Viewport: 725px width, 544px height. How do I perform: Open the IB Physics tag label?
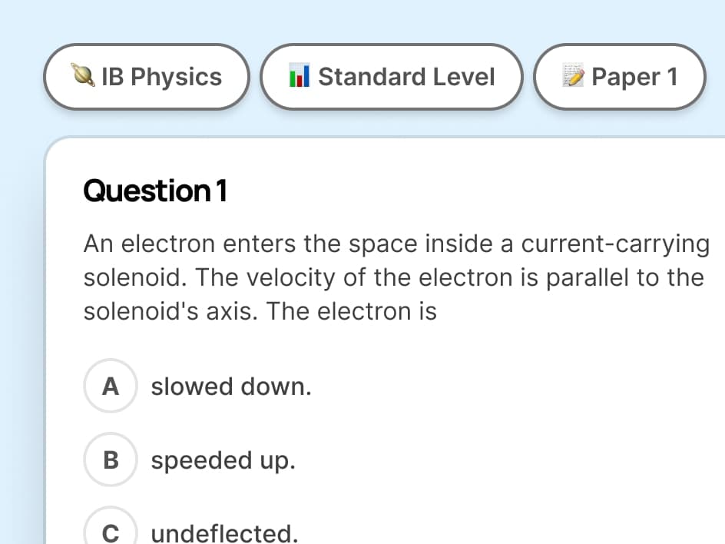click(x=161, y=77)
